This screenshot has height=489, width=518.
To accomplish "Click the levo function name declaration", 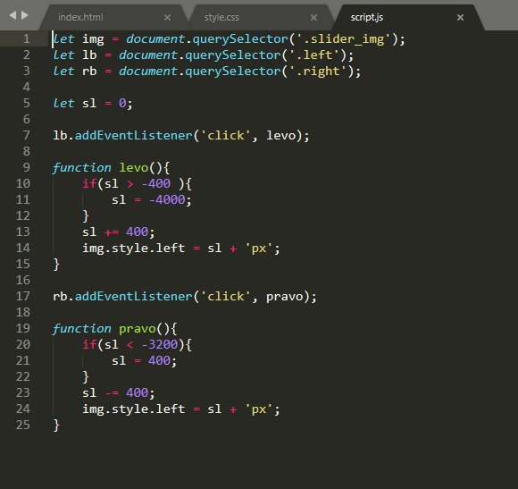I will pyautogui.click(x=133, y=168).
